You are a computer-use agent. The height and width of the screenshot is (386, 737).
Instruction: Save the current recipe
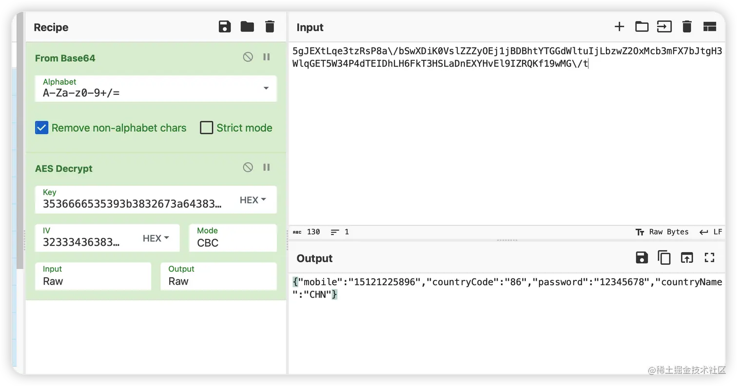[225, 27]
